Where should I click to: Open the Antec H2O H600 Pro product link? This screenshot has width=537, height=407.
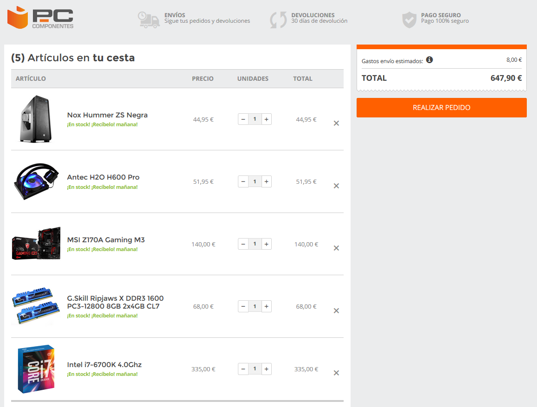[x=103, y=177]
